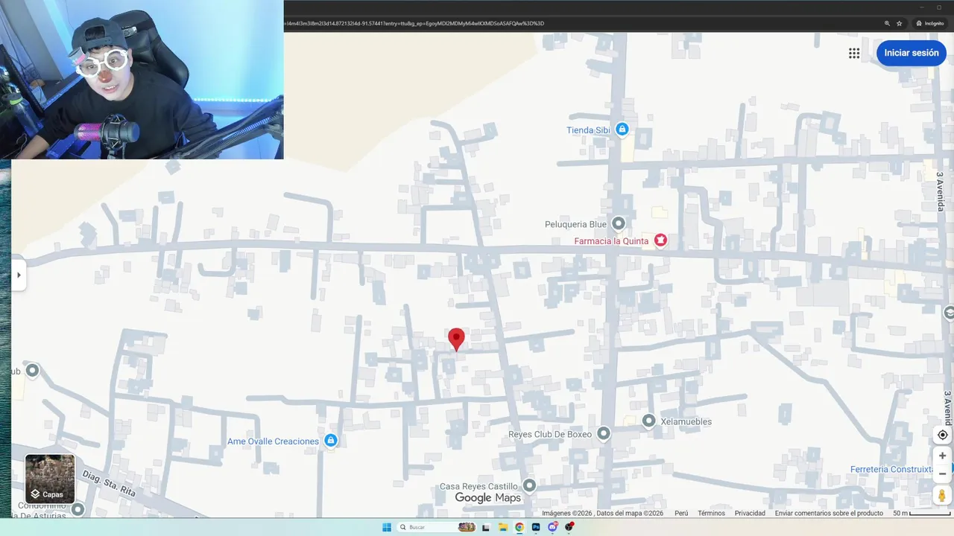Open the Privacidad link
The width and height of the screenshot is (954, 536).
point(750,513)
